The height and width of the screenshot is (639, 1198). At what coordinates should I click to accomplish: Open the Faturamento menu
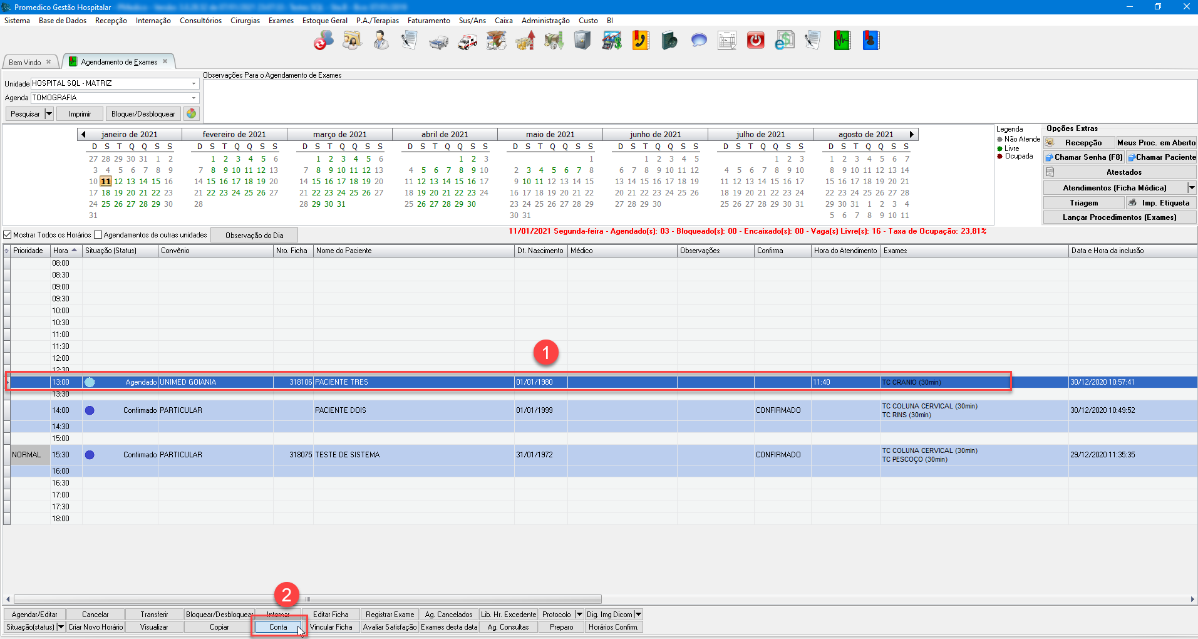(428, 21)
